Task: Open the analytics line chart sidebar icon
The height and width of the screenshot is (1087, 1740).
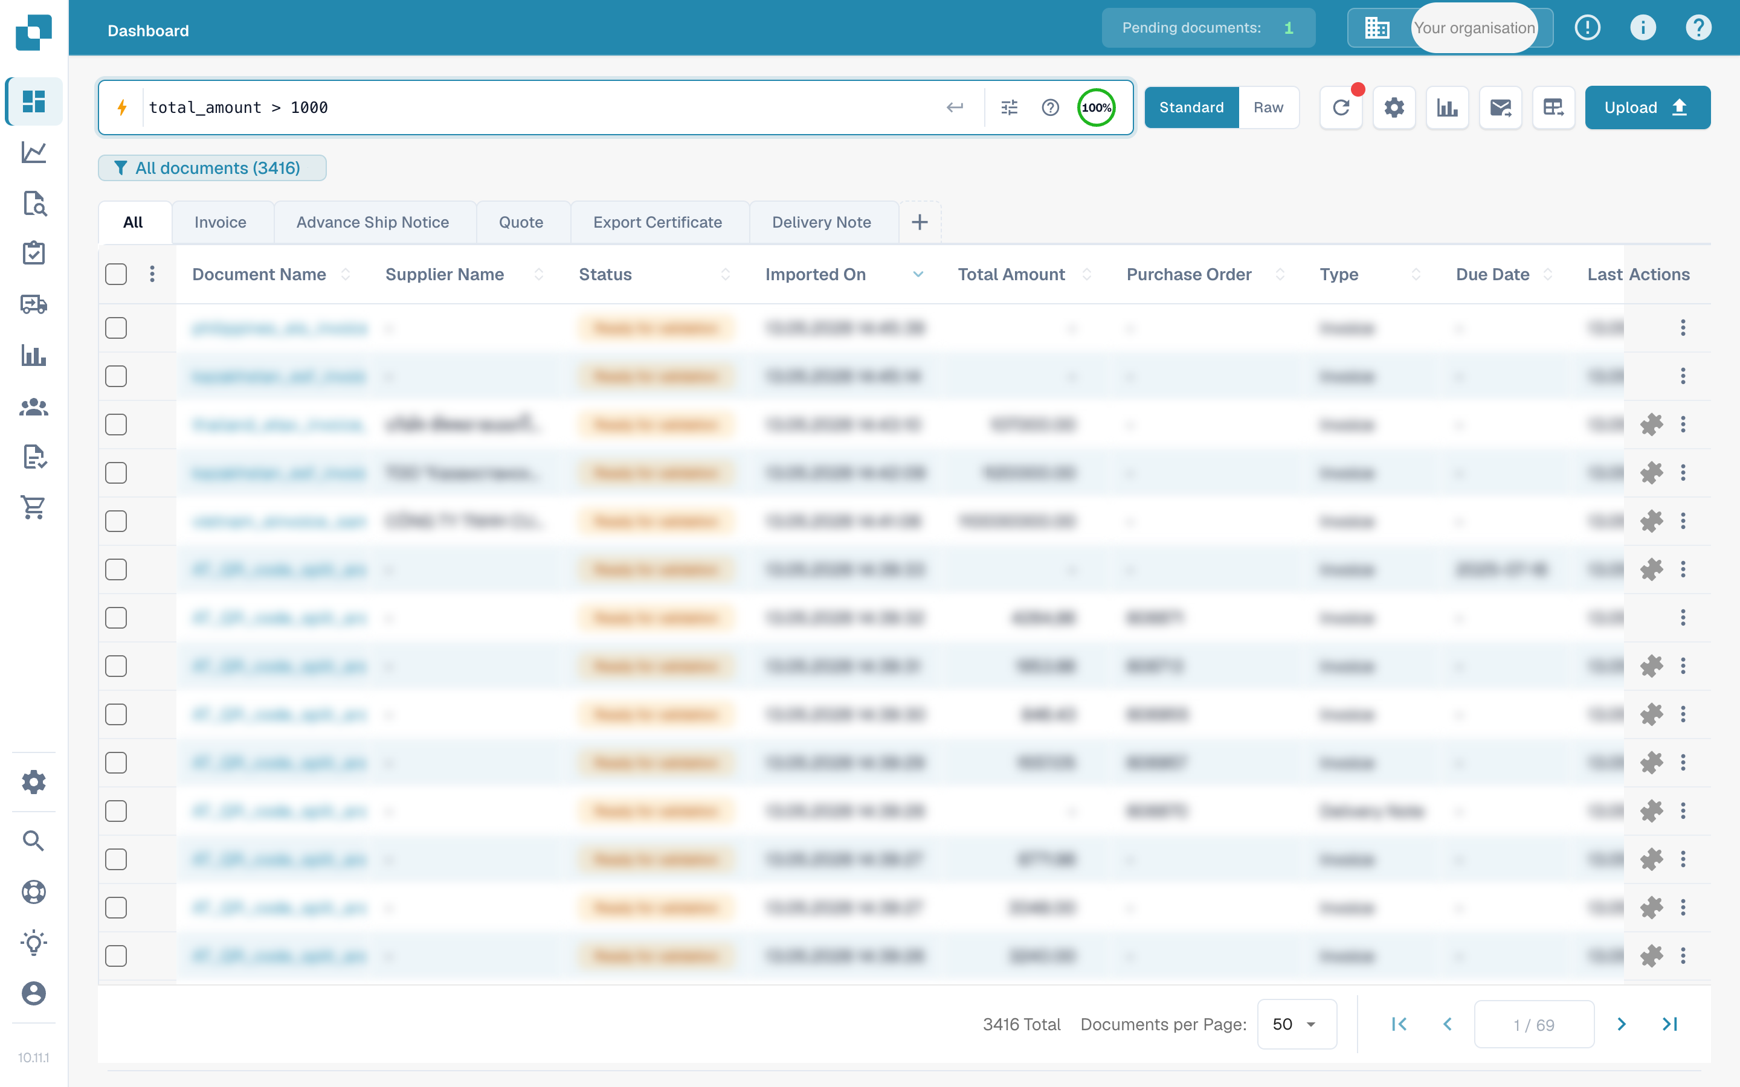Action: pyautogui.click(x=34, y=152)
